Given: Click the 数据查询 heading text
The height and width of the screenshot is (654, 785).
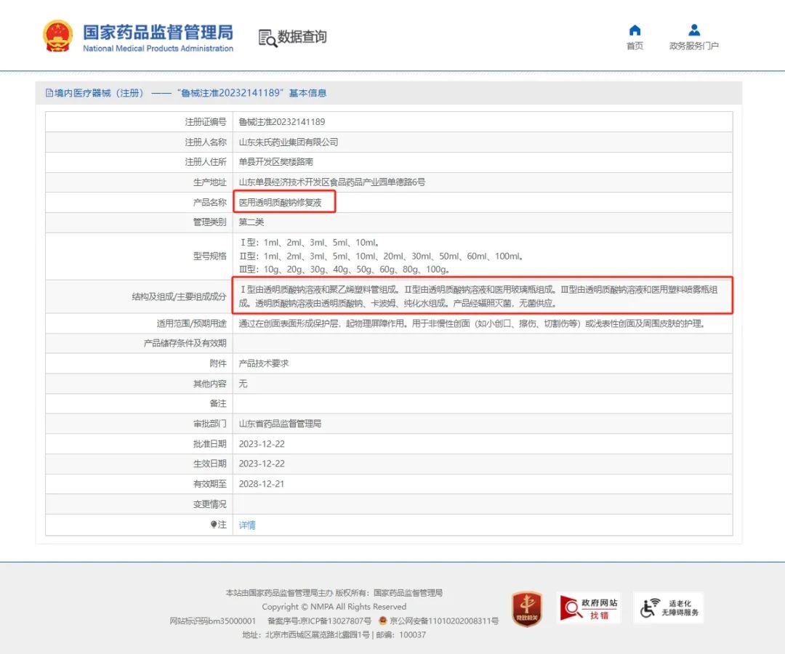Looking at the screenshot, I should coord(302,36).
